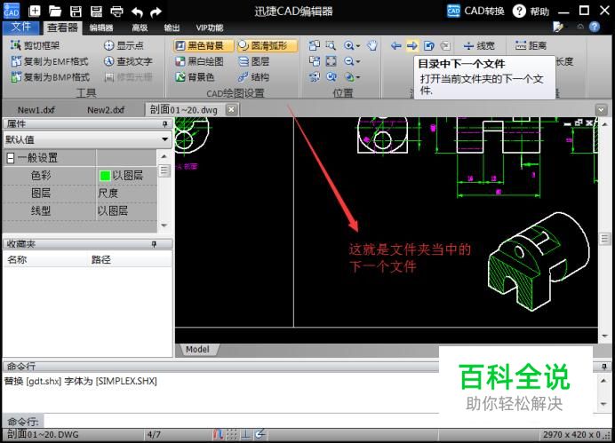Open a file with the folder icon
The width and height of the screenshot is (615, 443).
point(55,11)
